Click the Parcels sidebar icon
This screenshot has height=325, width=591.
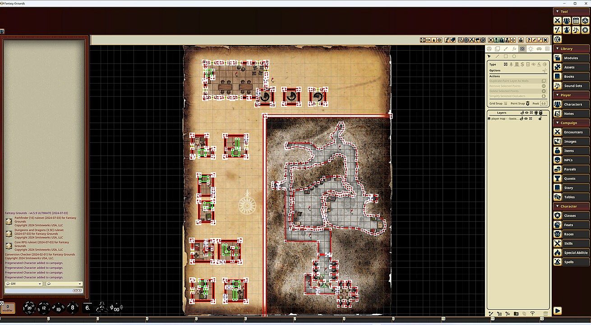557,169
